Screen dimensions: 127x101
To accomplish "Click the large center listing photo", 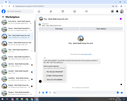I will [x=81, y=39].
